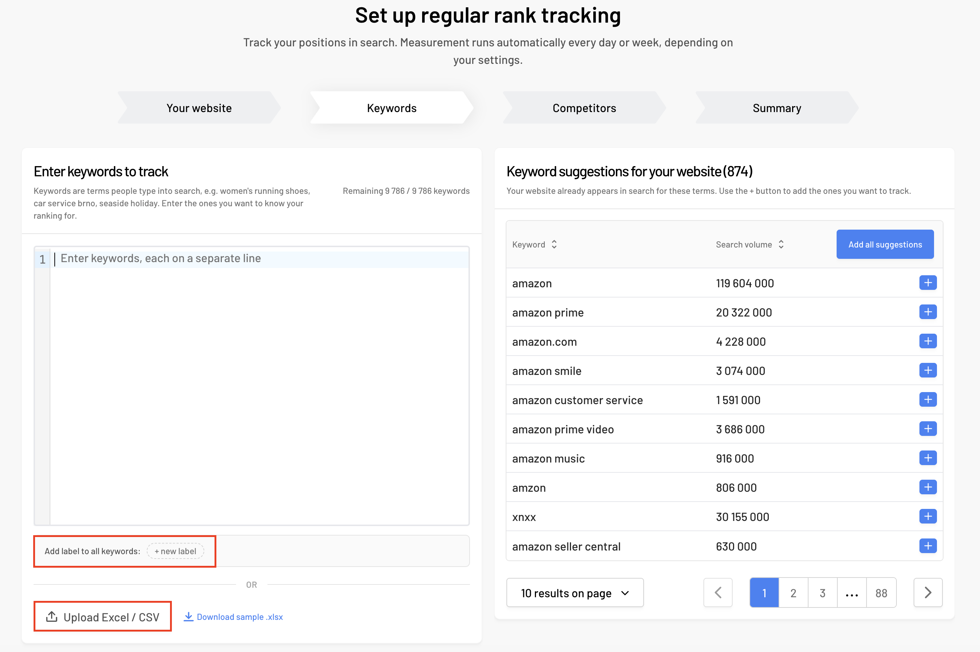Add 'amazon customer service' with plus icon

coord(927,400)
